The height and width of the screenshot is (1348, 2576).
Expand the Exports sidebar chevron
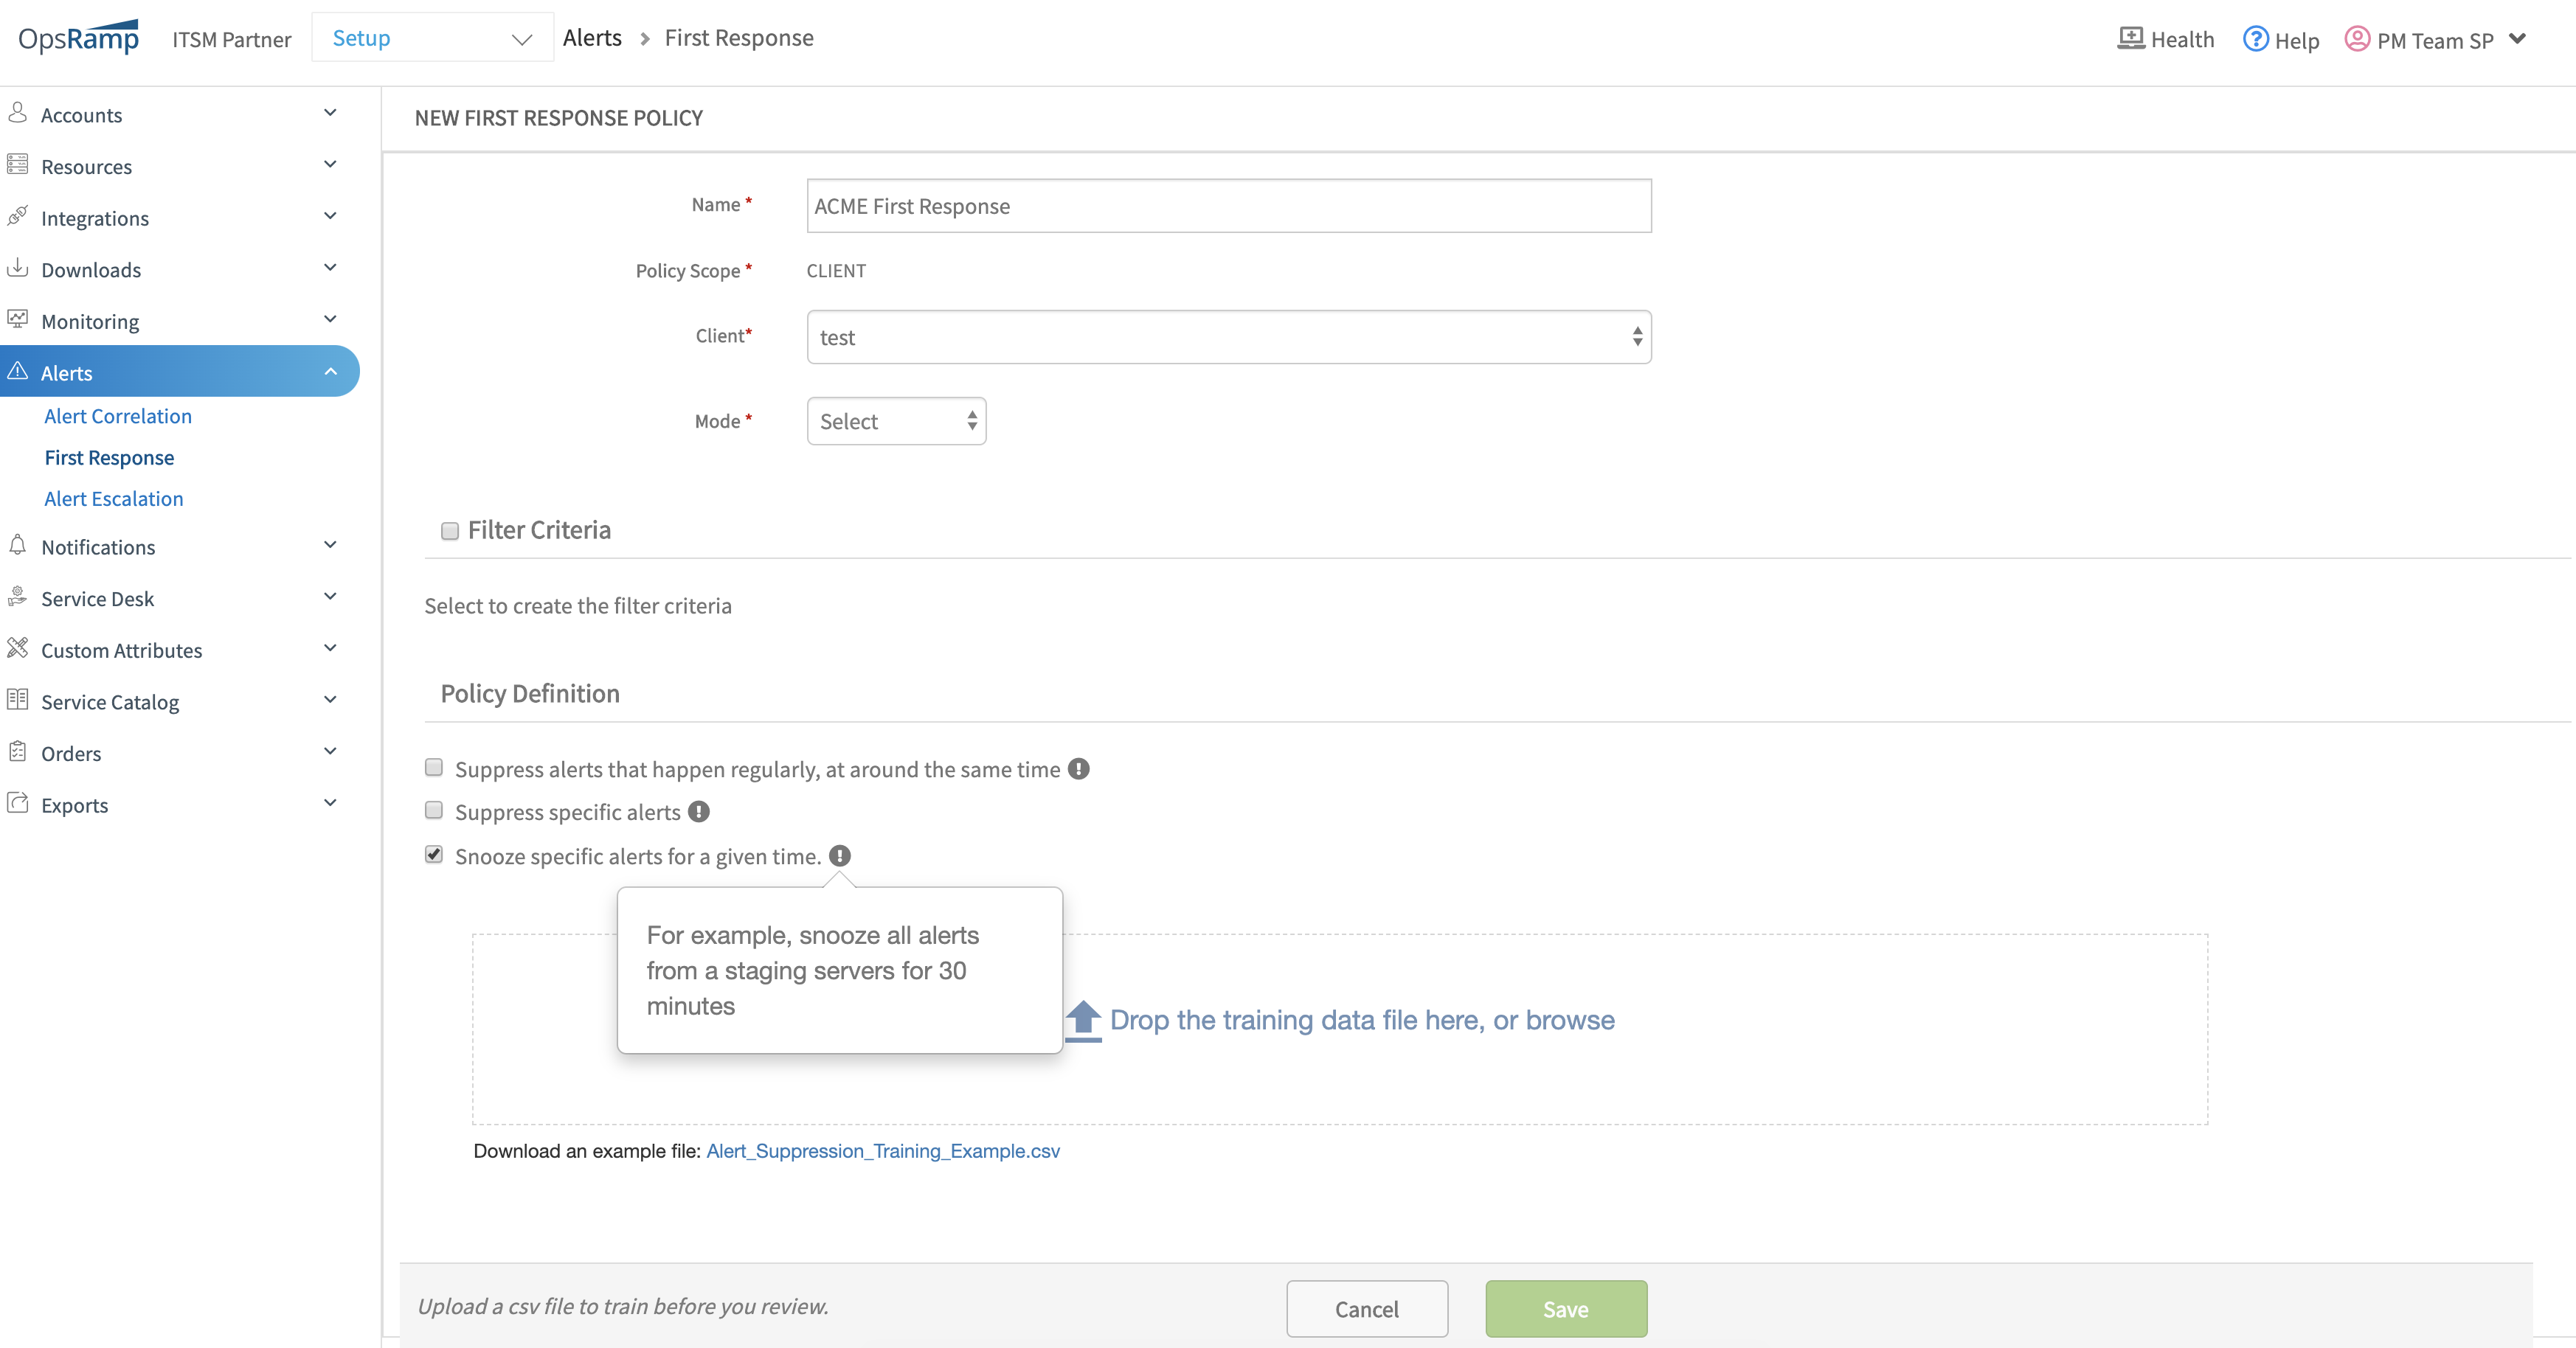point(330,803)
